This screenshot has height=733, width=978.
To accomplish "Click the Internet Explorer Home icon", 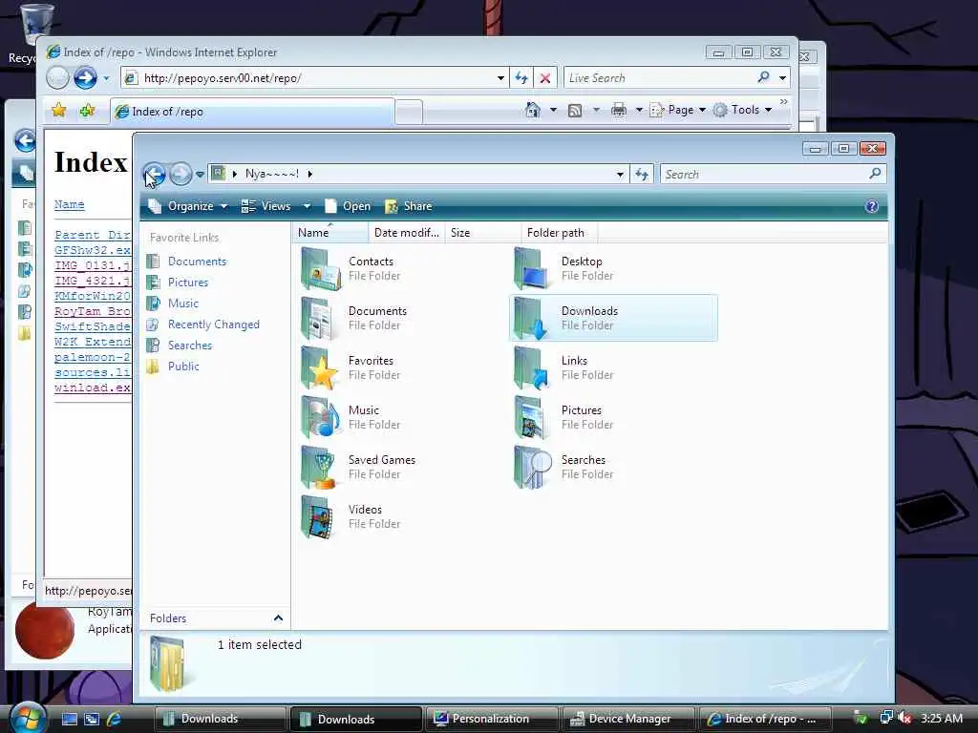I will [x=533, y=111].
